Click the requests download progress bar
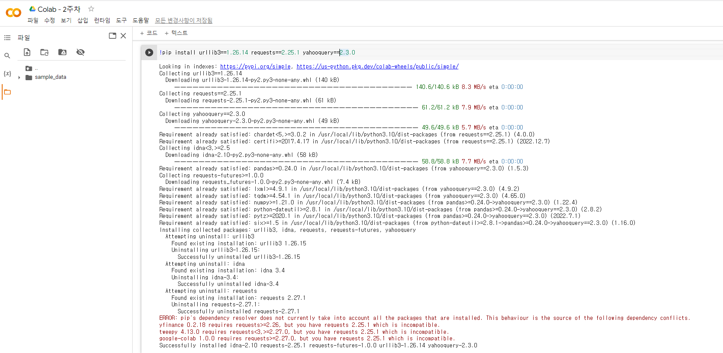This screenshot has height=353, width=723. (x=296, y=108)
